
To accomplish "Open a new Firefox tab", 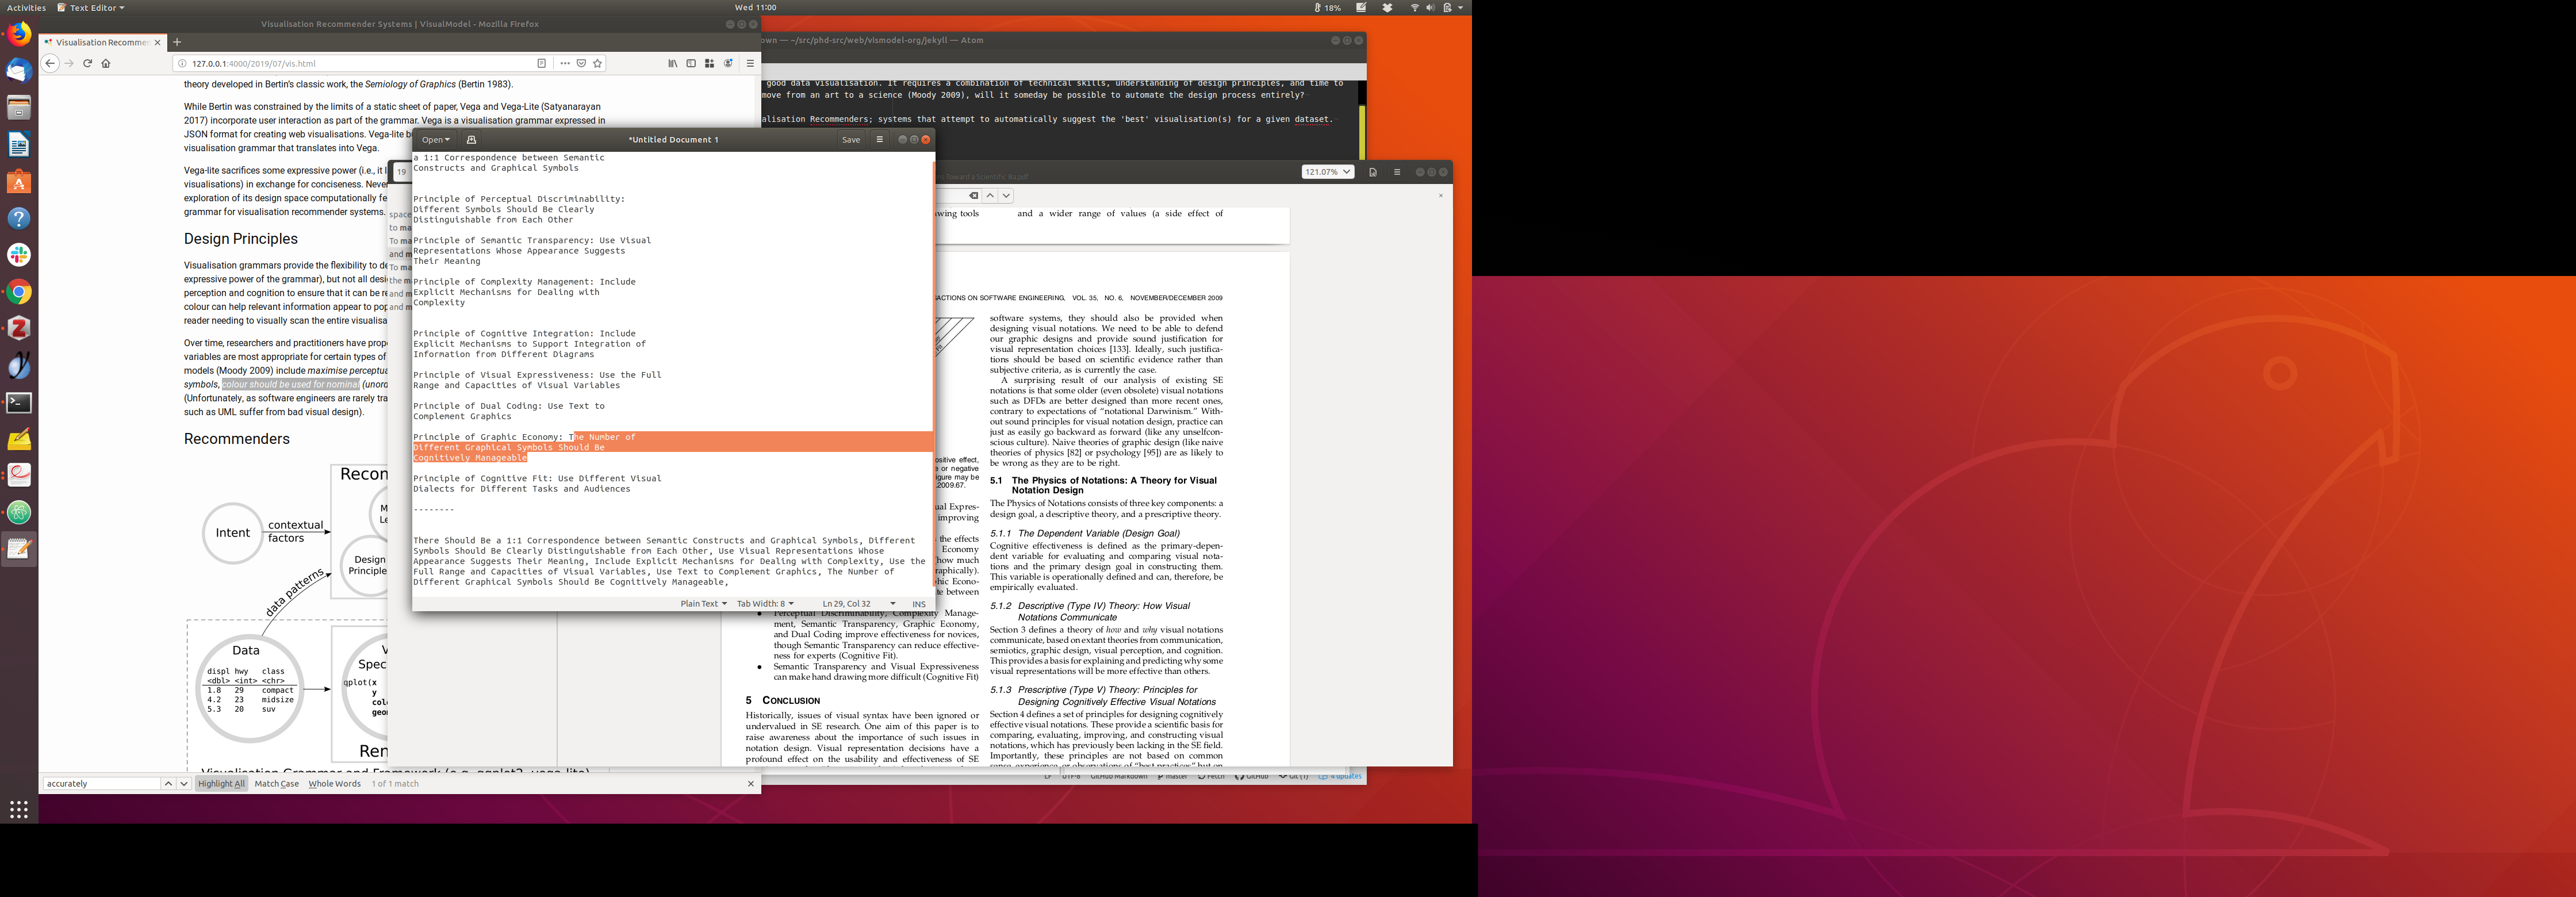I will 177,42.
